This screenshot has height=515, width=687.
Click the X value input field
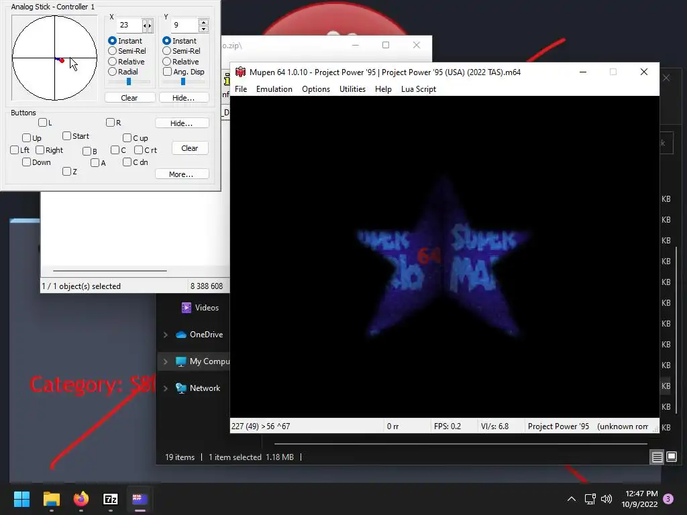pyautogui.click(x=129, y=25)
